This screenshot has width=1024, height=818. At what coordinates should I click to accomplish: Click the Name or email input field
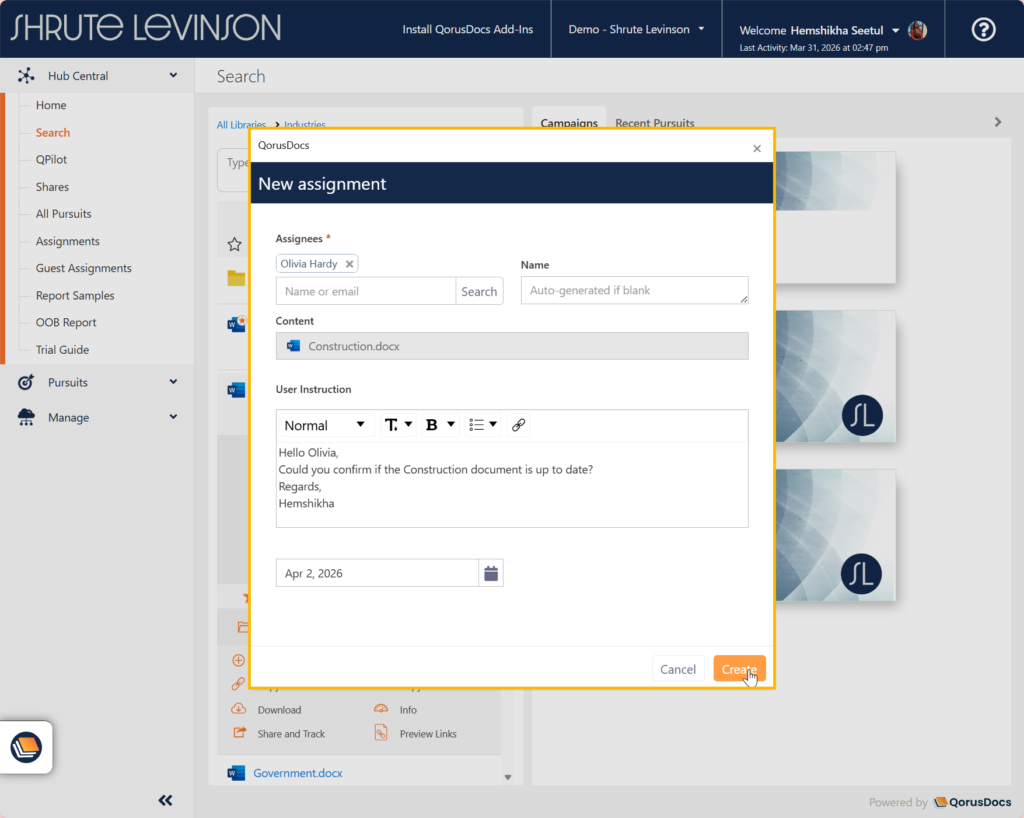(366, 291)
